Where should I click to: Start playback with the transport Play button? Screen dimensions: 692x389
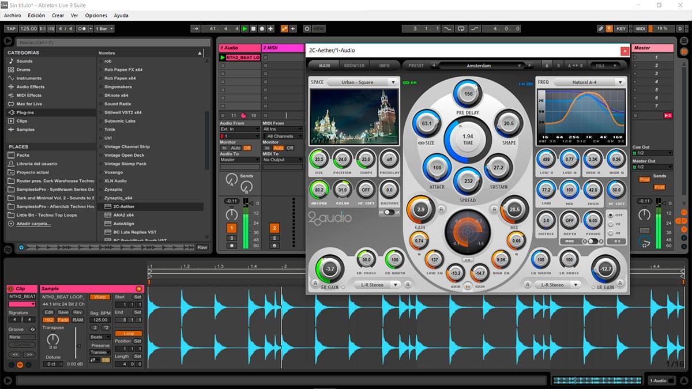click(245, 28)
